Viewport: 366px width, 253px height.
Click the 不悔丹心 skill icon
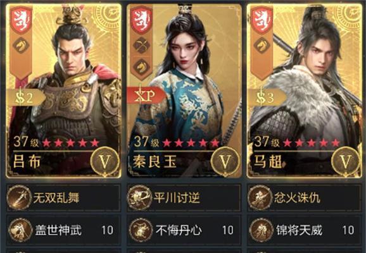[141, 230]
